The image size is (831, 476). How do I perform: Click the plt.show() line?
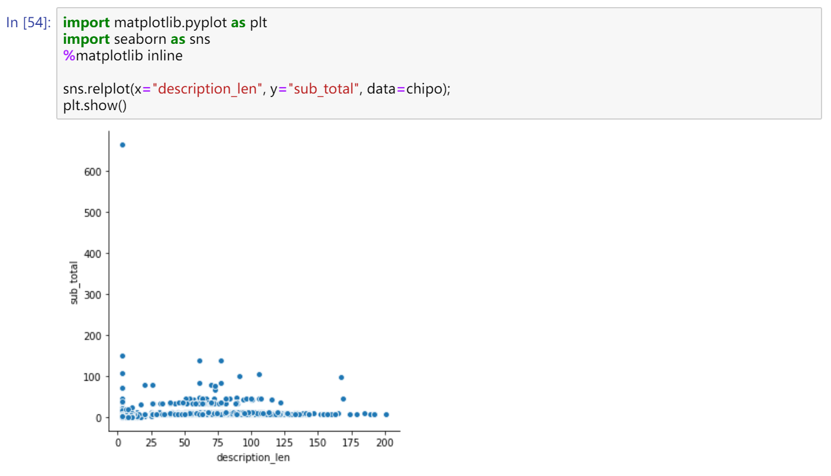tap(95, 106)
